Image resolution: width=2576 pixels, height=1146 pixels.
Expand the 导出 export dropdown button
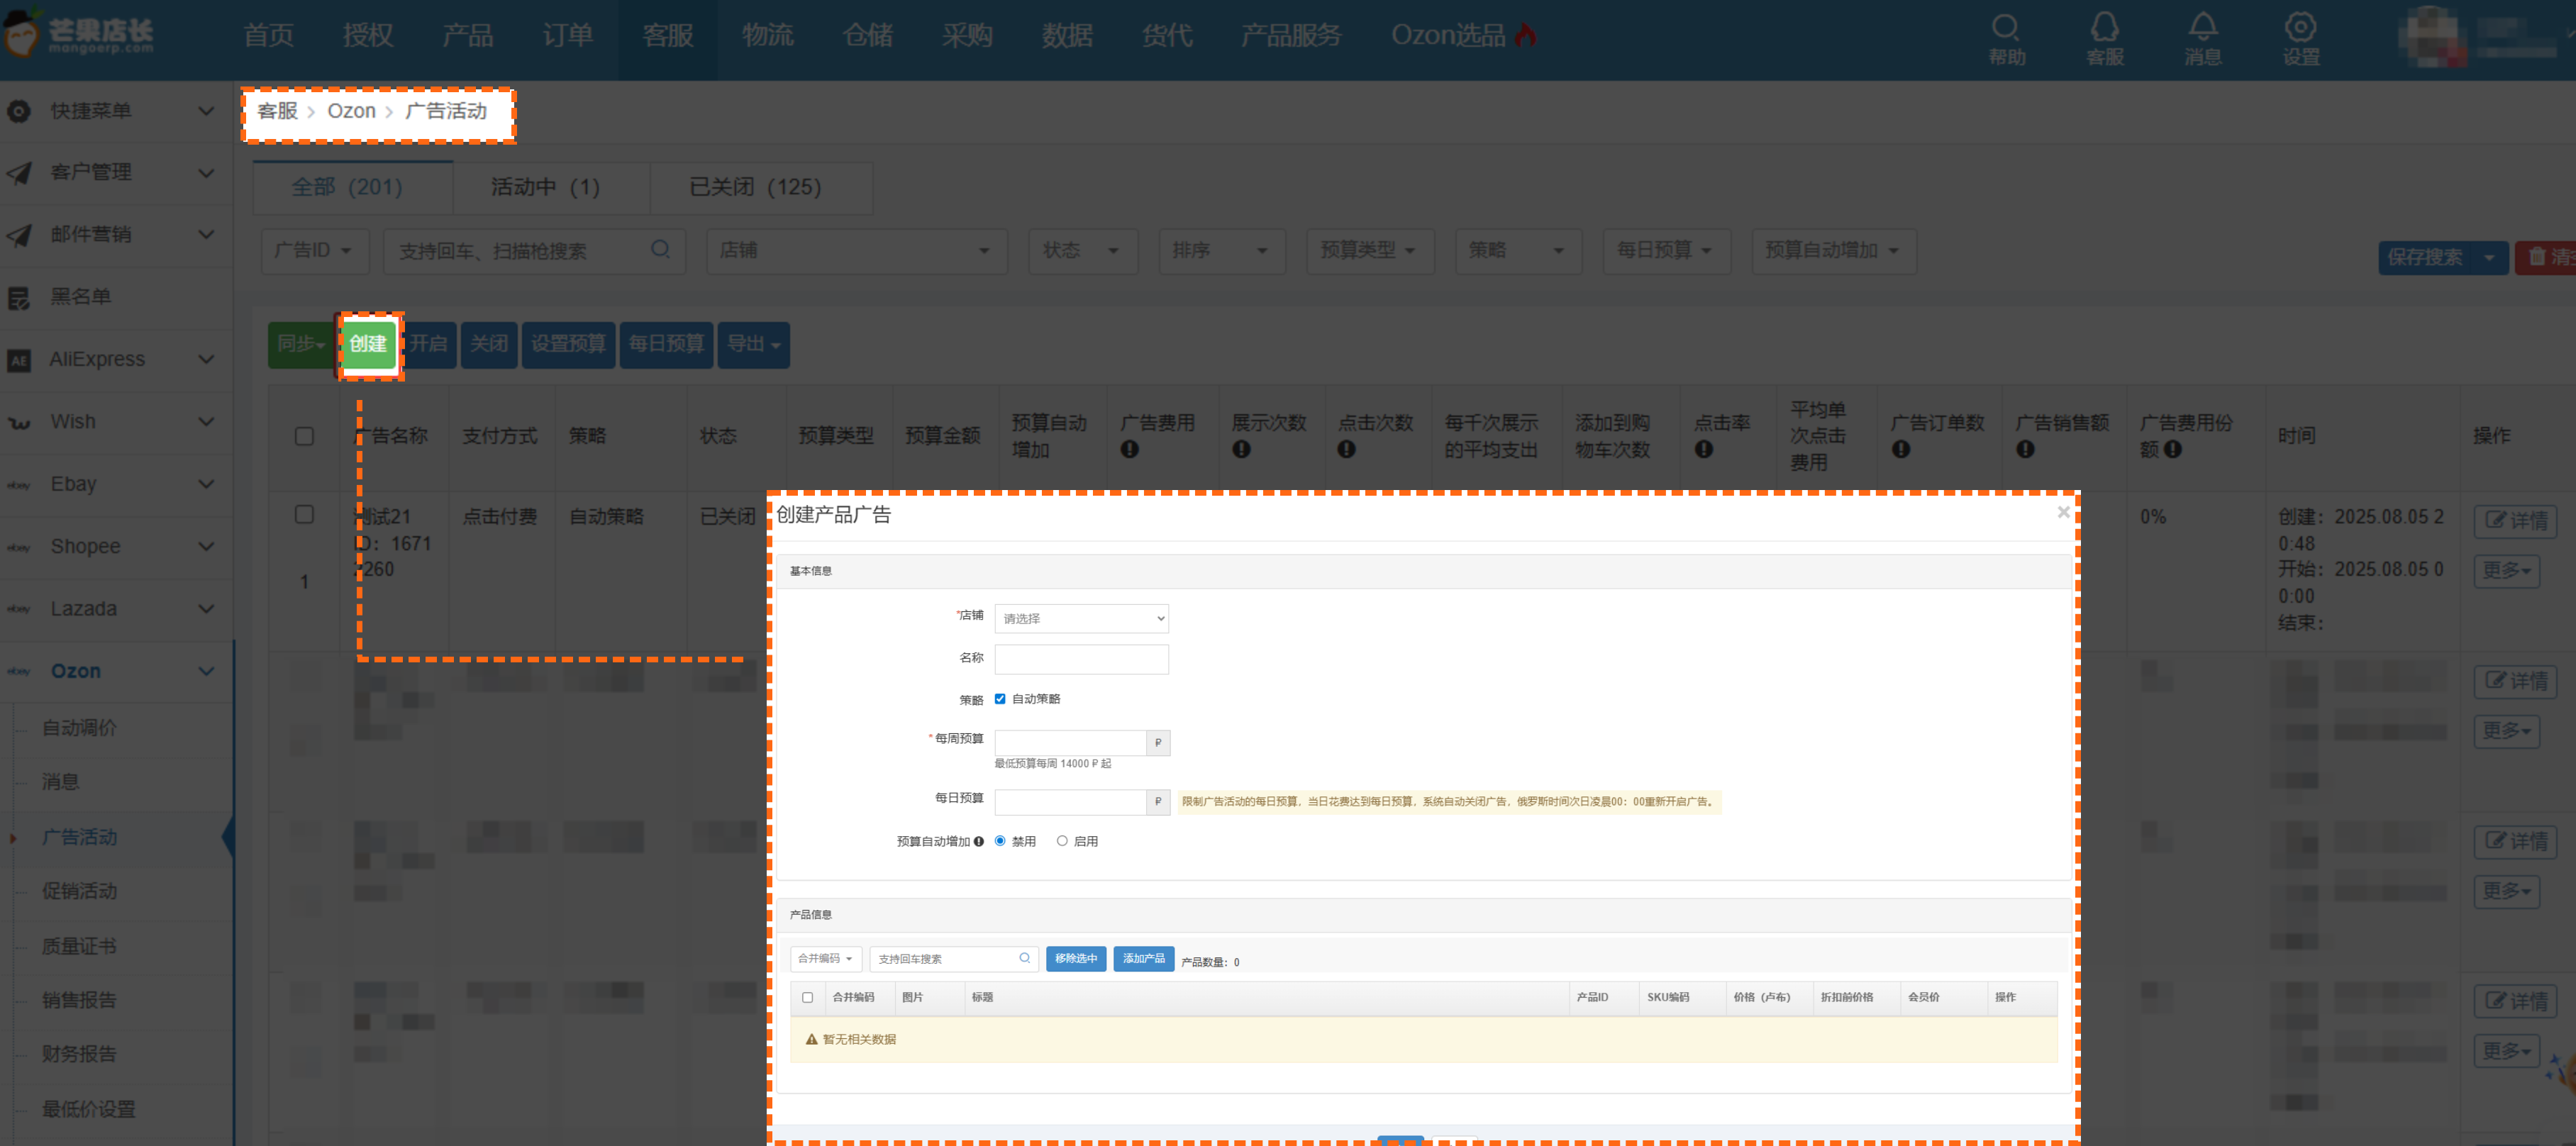[754, 344]
